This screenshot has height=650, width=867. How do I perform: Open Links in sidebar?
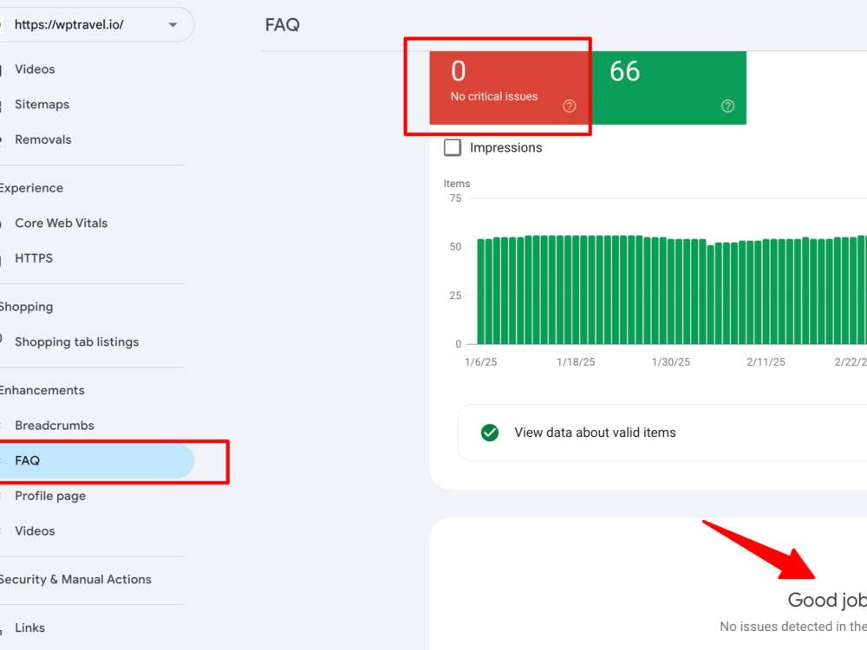pyautogui.click(x=29, y=627)
